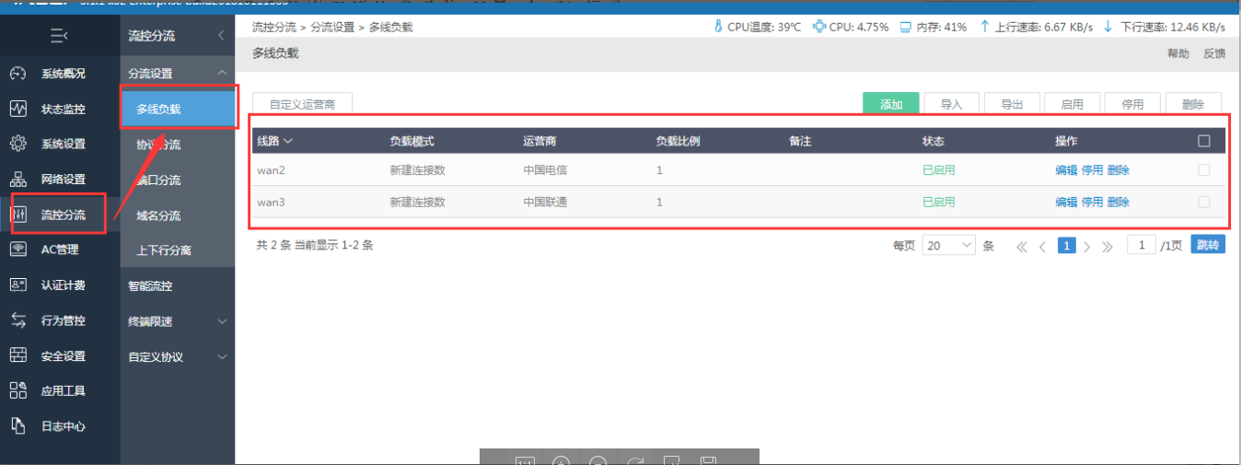Screen dimensions: 1241x465
Task: Sort by 线路 column header
Action: pos(274,141)
